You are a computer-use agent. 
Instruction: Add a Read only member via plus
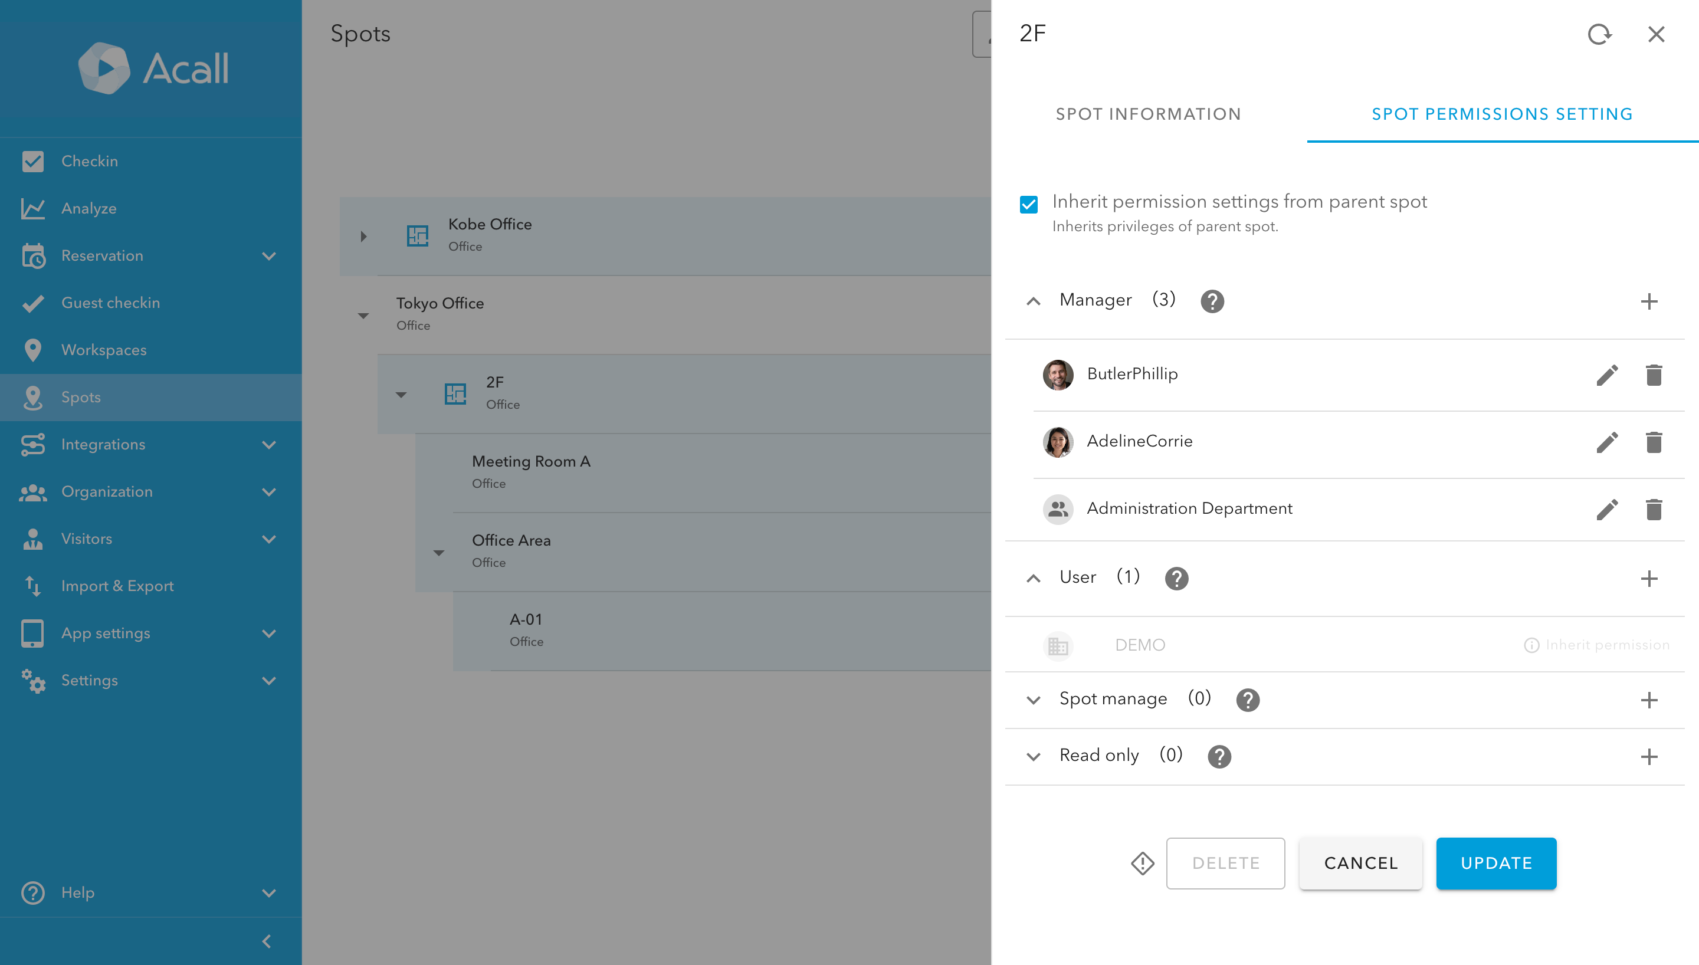(x=1649, y=756)
